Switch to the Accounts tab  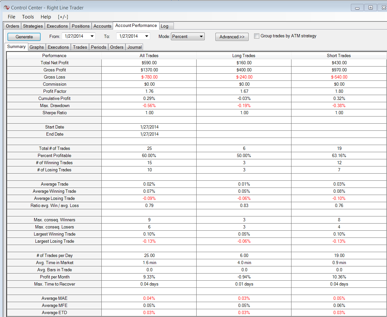(102, 26)
